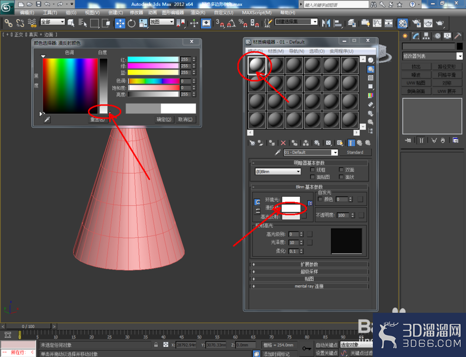This screenshot has height=357, width=466.
Task: Open 材质(M) menu in Material Editor
Action: coord(275,51)
